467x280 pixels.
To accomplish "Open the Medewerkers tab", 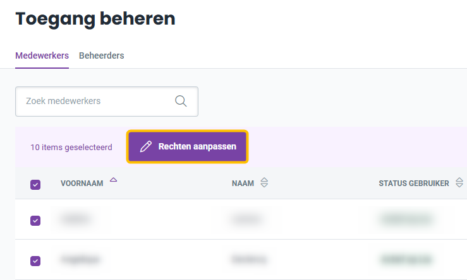I will (x=42, y=55).
